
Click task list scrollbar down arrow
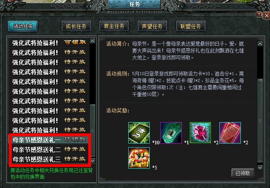point(93,161)
